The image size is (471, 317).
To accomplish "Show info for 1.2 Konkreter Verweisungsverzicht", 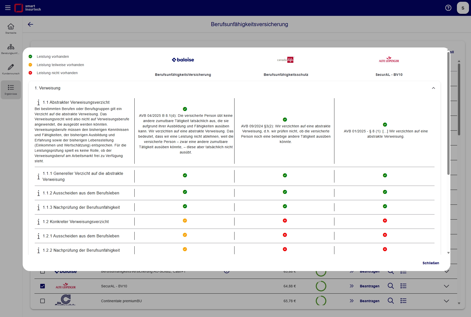I will pos(38,222).
